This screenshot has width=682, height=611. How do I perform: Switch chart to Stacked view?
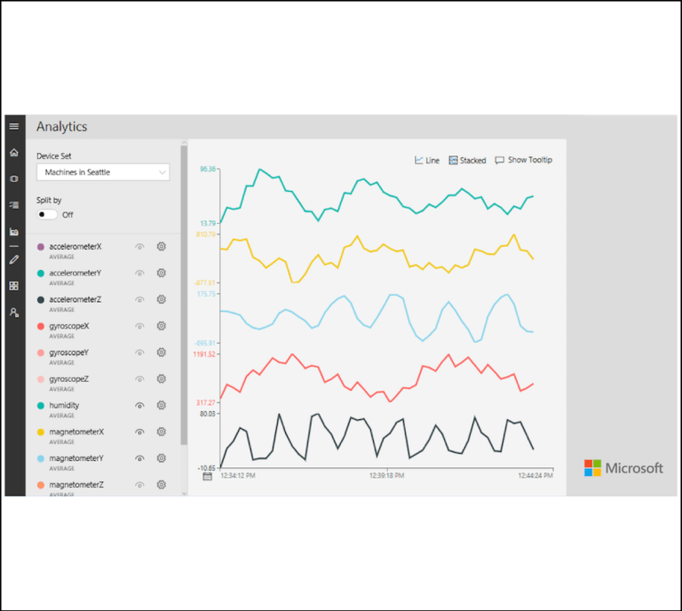(x=467, y=161)
